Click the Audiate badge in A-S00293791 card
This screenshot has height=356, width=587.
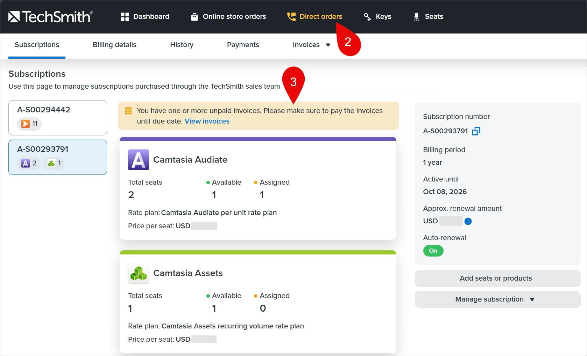point(29,163)
